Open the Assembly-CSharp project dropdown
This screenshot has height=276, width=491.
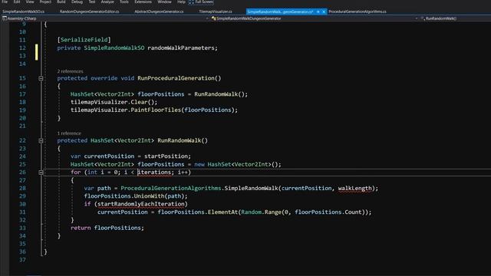point(105,18)
